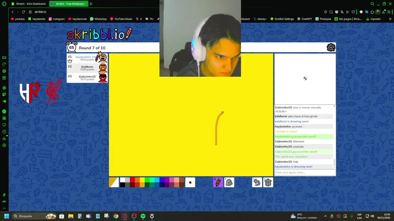Screen dimensions: 394x221
Task: Open Google Chrome from taskbar
Action: [116, 216]
